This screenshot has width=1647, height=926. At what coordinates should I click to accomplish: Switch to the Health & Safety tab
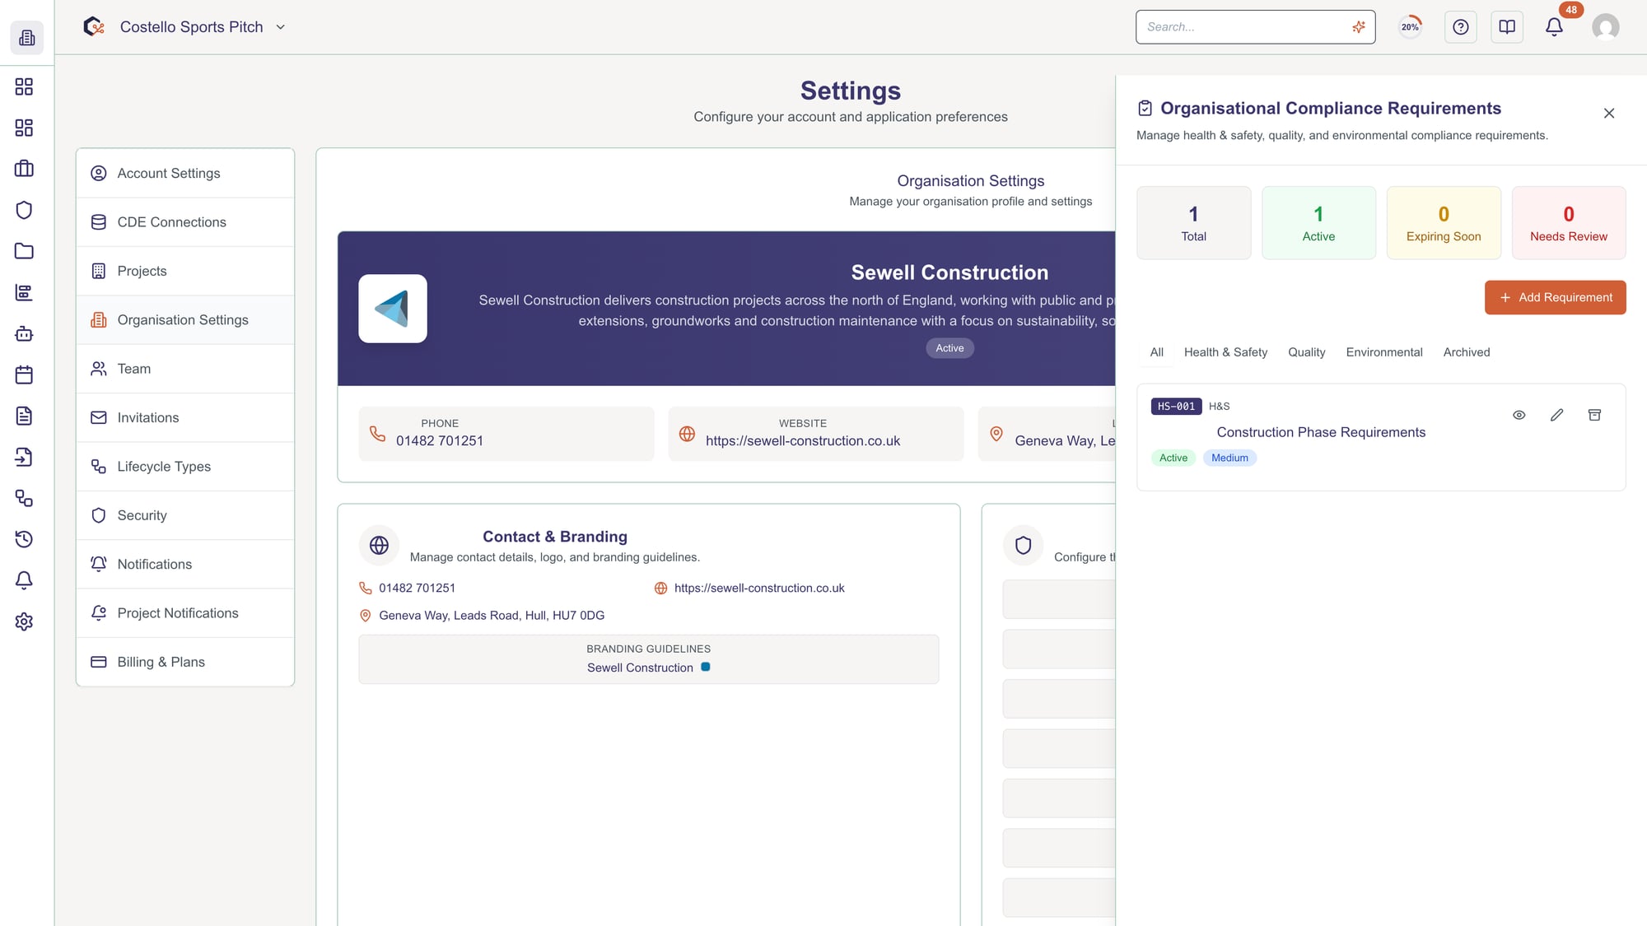tap(1225, 352)
